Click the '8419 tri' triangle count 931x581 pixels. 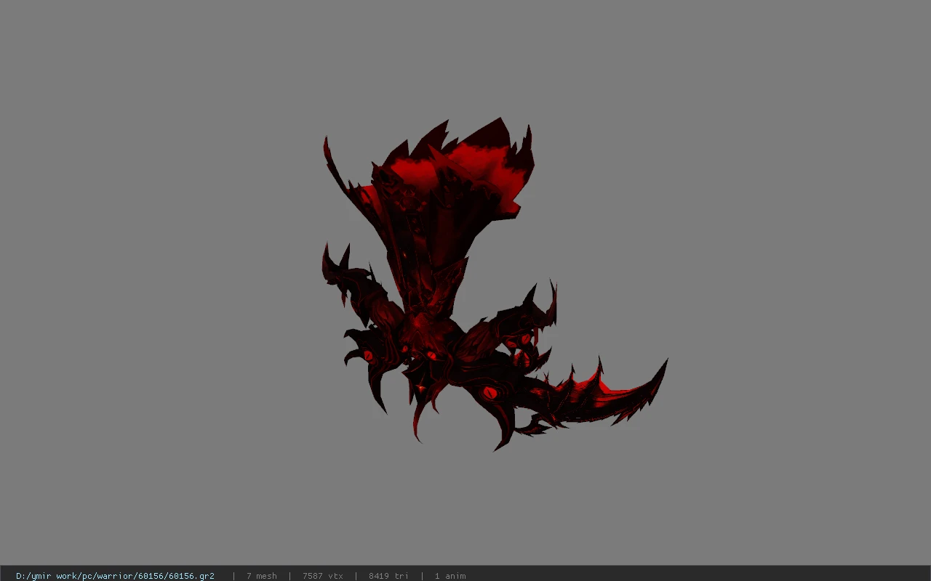[x=389, y=576]
